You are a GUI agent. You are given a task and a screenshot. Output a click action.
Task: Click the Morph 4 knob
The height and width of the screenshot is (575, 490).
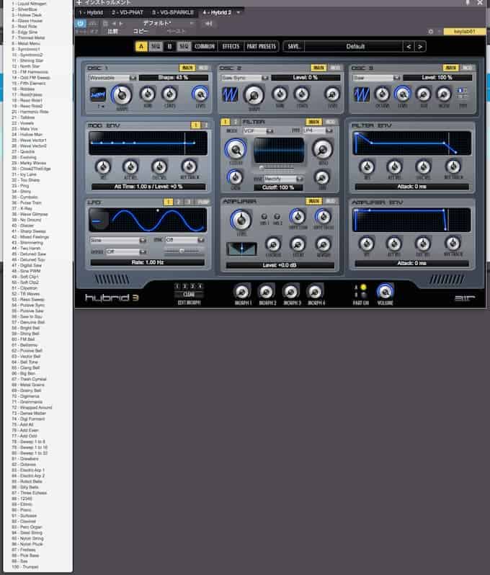pos(316,292)
